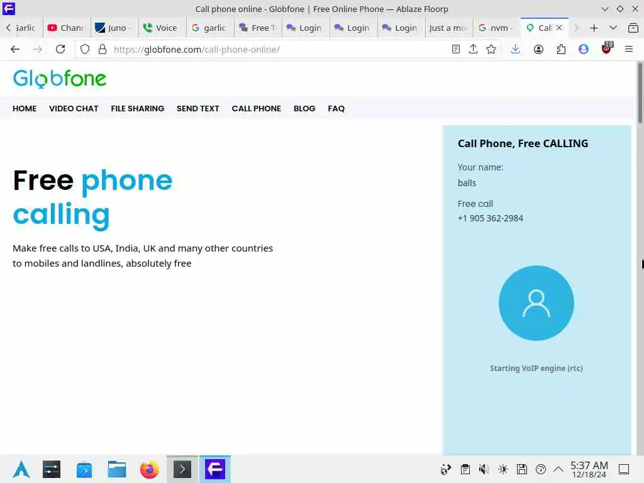The height and width of the screenshot is (483, 644).
Task: Reload the current page
Action: pyautogui.click(x=60, y=49)
